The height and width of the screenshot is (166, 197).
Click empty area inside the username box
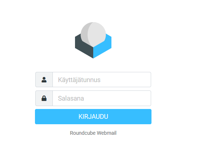point(126,80)
